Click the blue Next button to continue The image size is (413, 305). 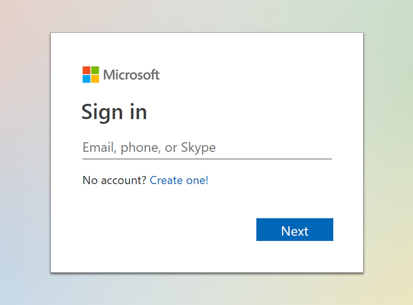pos(294,230)
